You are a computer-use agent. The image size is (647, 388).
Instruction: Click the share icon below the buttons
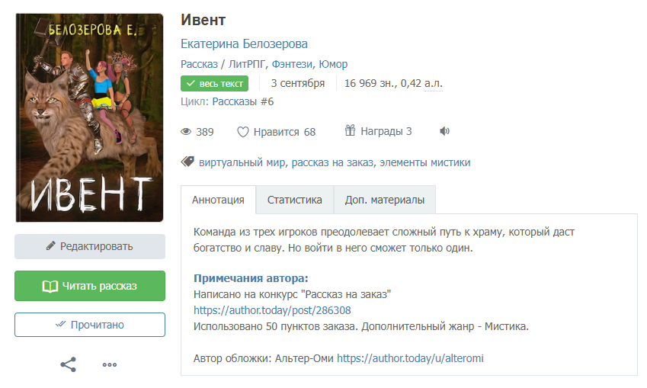click(x=69, y=364)
